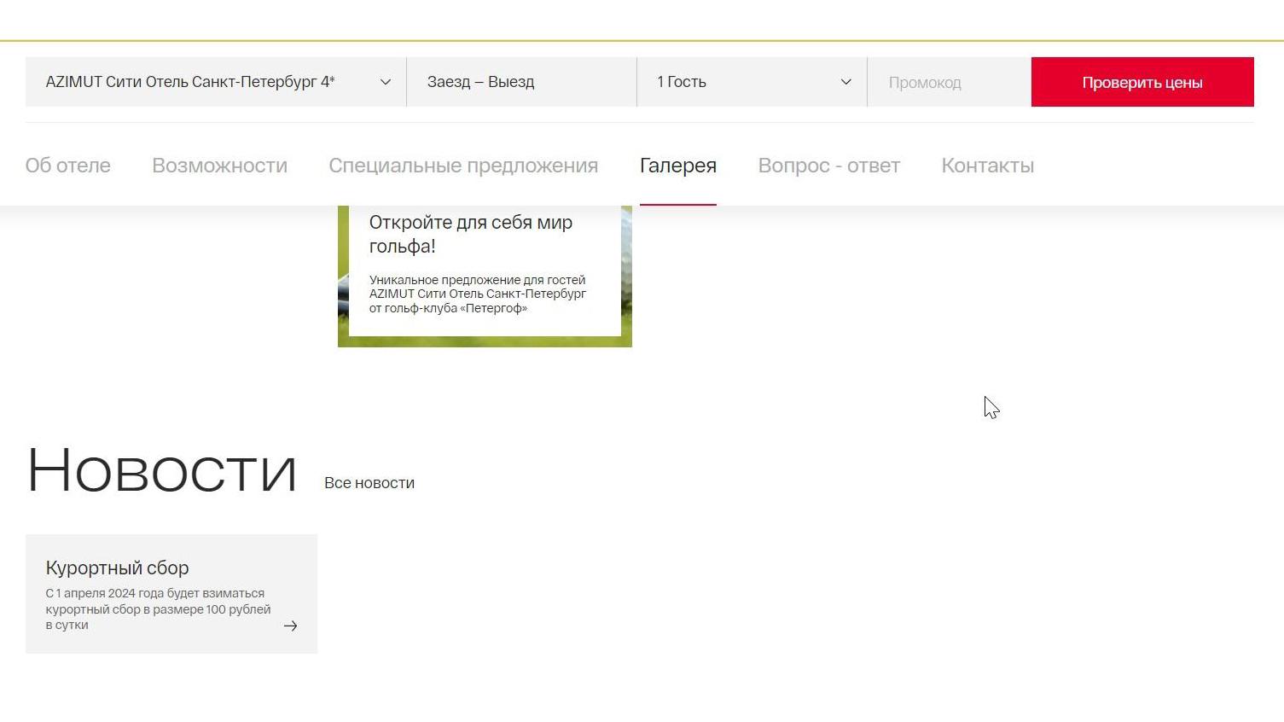Open the Вопрос - ответ tab

coord(829,166)
